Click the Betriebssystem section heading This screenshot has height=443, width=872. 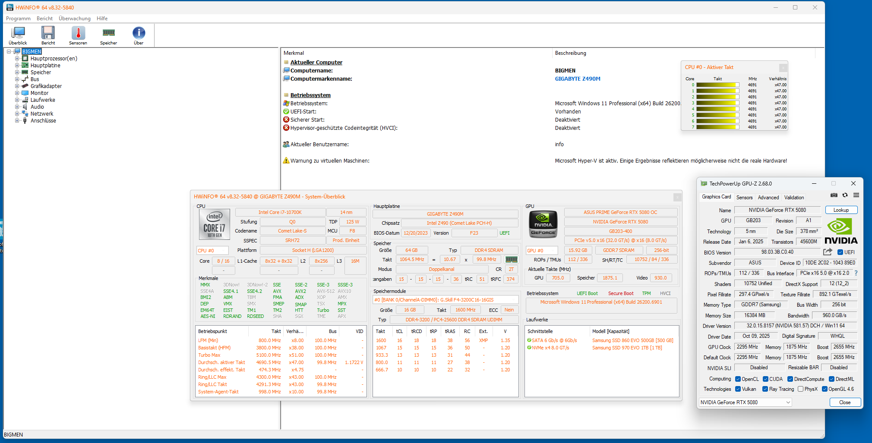tap(310, 95)
